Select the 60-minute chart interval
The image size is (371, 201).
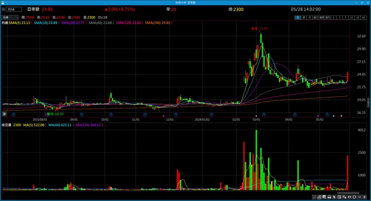pos(363,18)
